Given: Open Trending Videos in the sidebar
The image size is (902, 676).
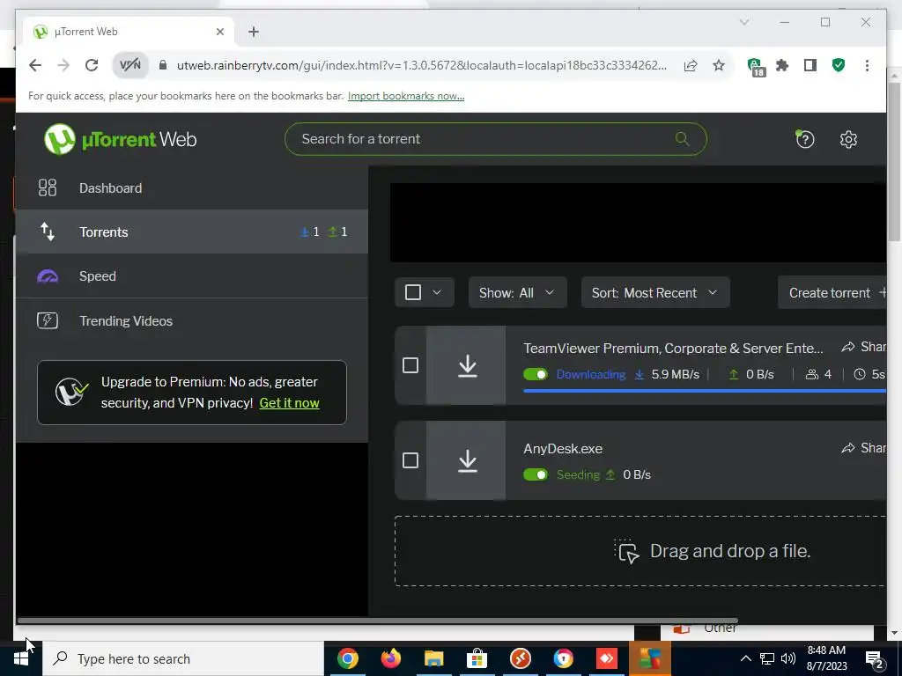Looking at the screenshot, I should point(191,320).
